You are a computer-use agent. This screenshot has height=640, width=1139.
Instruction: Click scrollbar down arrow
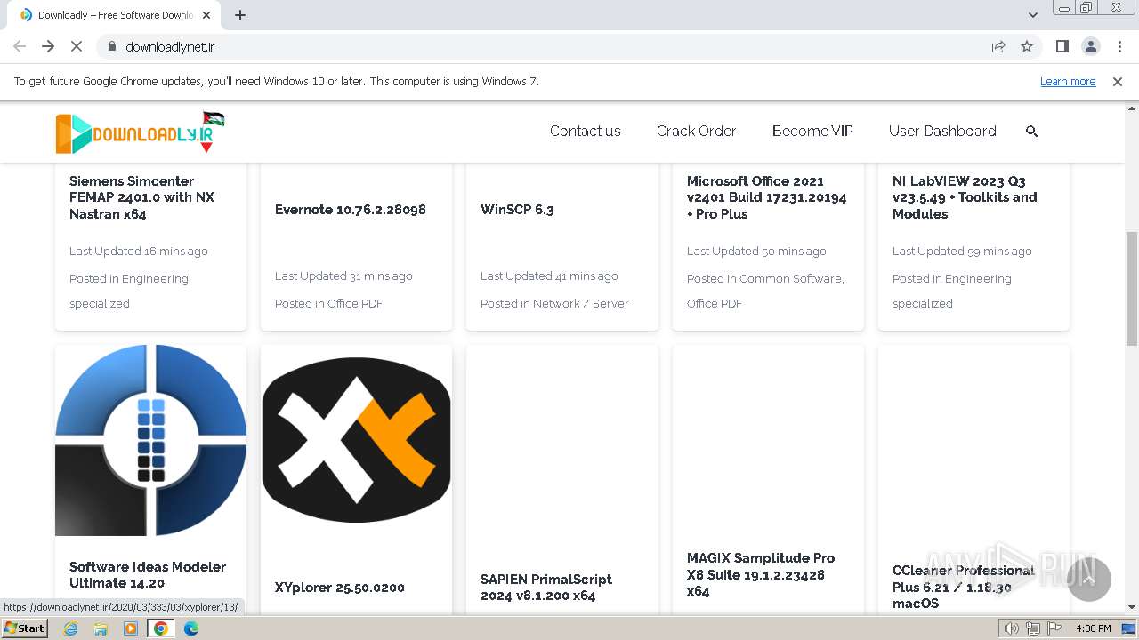tap(1132, 607)
